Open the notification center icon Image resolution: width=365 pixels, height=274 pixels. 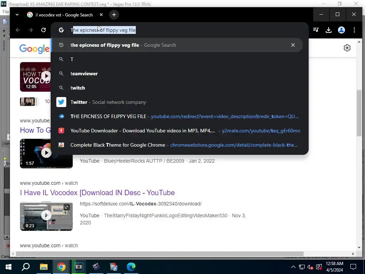click(353, 267)
